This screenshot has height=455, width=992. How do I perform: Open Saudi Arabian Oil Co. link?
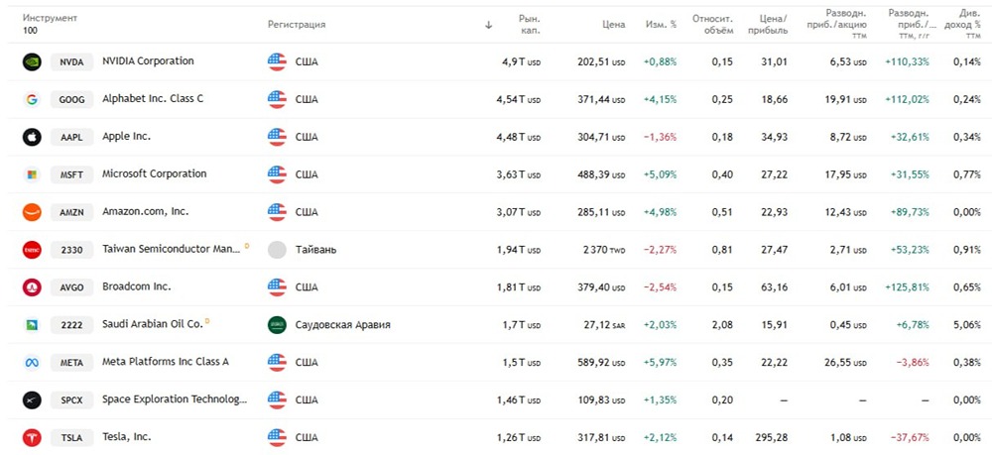(x=153, y=324)
